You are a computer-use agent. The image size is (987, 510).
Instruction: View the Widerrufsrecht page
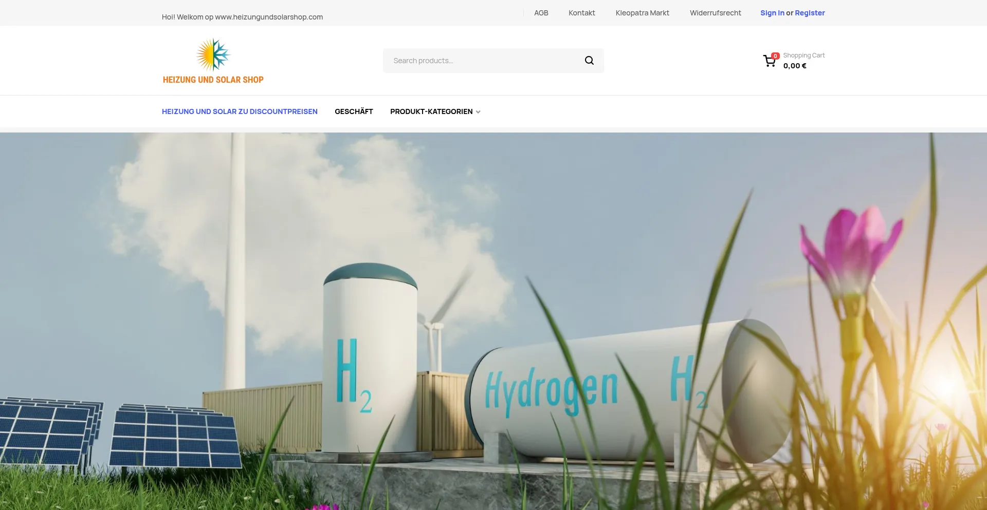click(x=715, y=13)
